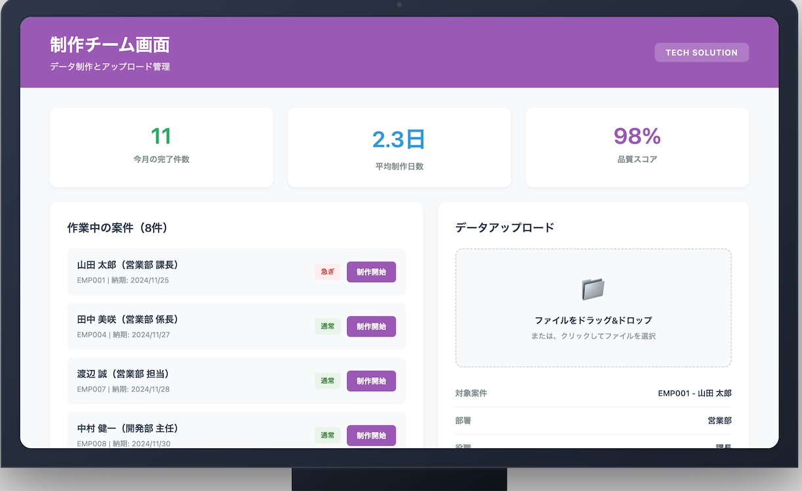Click the TECH SOLUTION badge
This screenshot has height=491, width=802.
[x=701, y=53]
